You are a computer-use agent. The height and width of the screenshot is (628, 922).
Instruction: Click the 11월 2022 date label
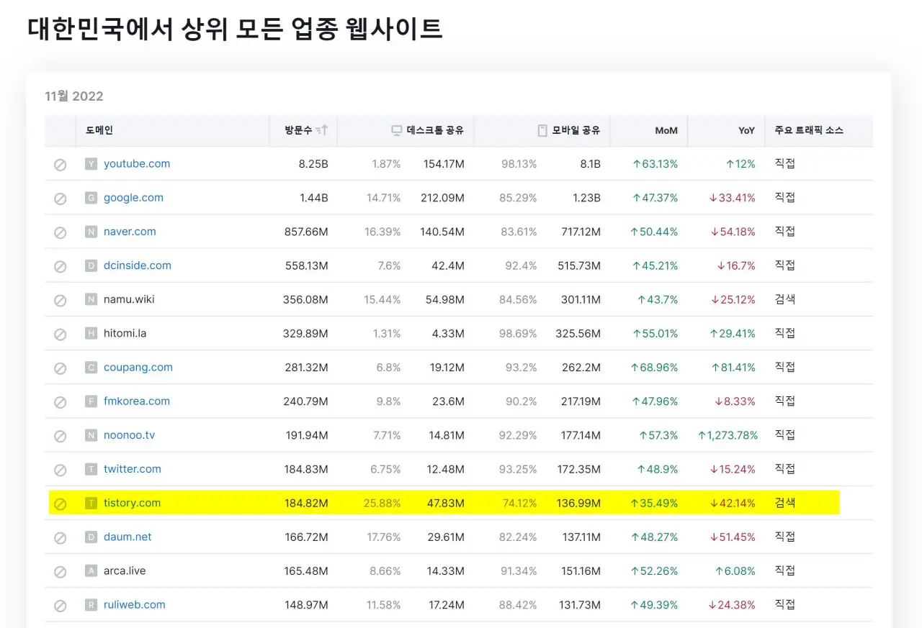coord(74,96)
